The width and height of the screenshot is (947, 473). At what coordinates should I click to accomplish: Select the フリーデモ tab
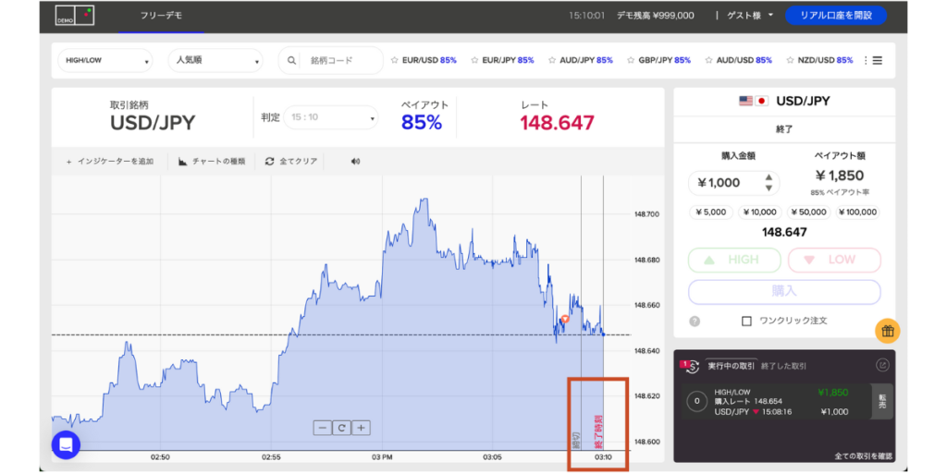[x=161, y=16]
